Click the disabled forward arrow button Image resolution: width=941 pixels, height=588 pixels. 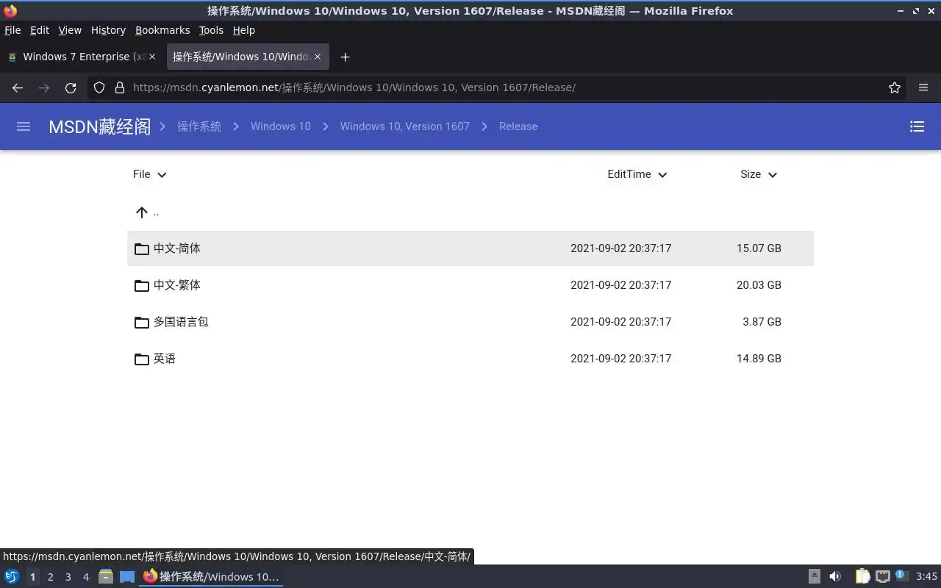click(x=44, y=87)
